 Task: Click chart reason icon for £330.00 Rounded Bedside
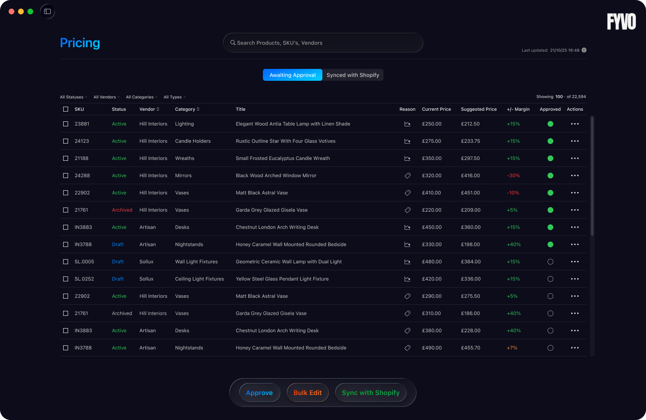[407, 244]
